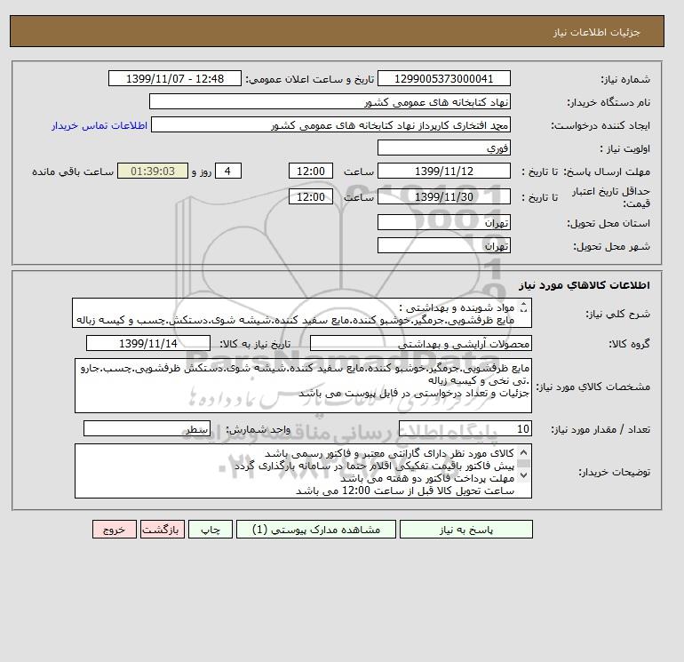
Task: Click the توضیحات خریدار text area
Action: click(303, 471)
